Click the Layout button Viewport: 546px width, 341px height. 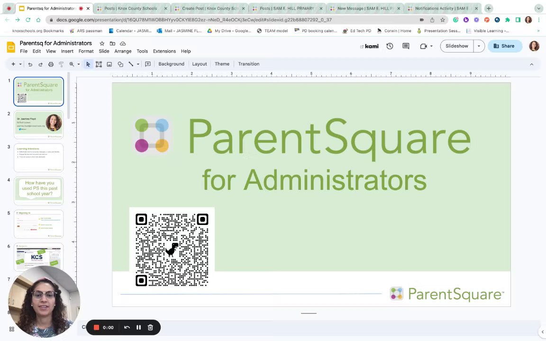200,64
